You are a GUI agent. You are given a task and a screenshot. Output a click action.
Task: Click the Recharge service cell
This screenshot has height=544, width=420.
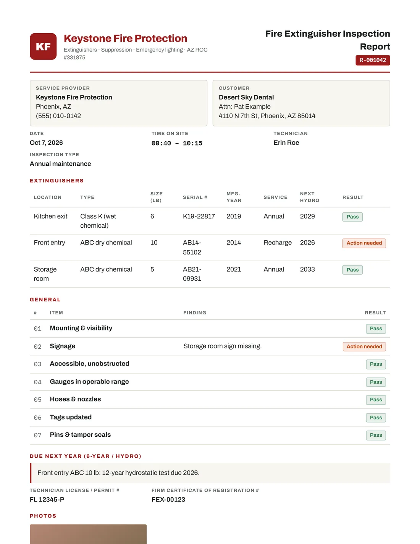click(278, 243)
